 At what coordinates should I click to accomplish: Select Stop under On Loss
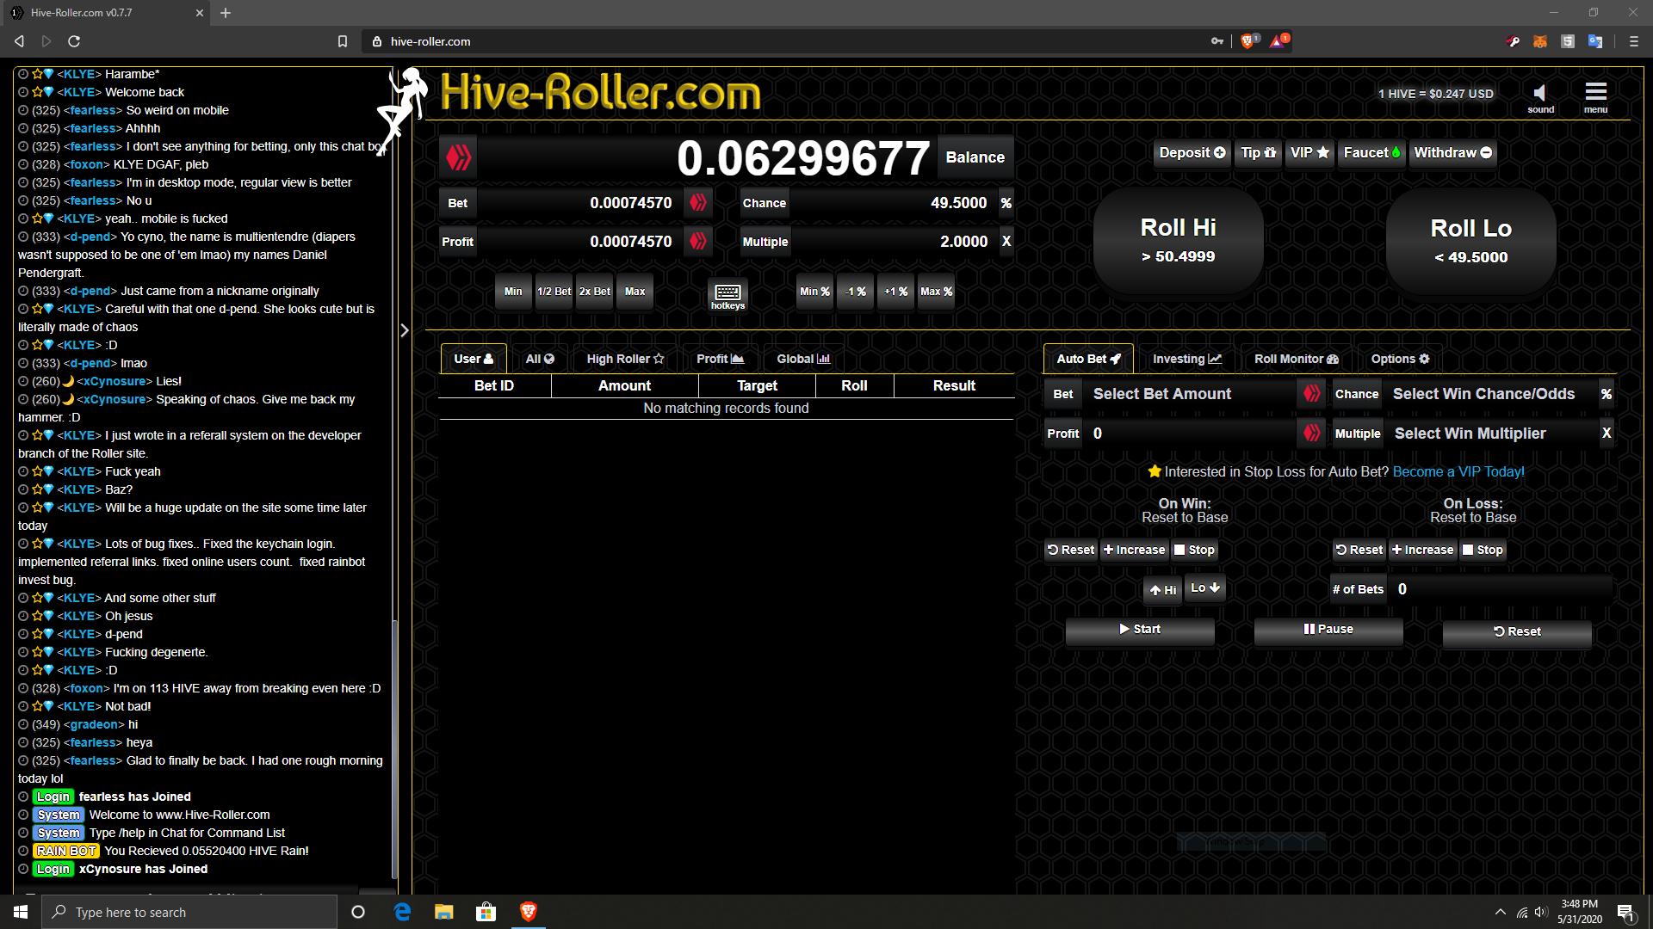coord(1483,550)
